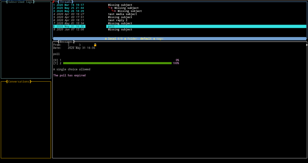Click the red reply arrow on thread 2

tap(110, 8)
